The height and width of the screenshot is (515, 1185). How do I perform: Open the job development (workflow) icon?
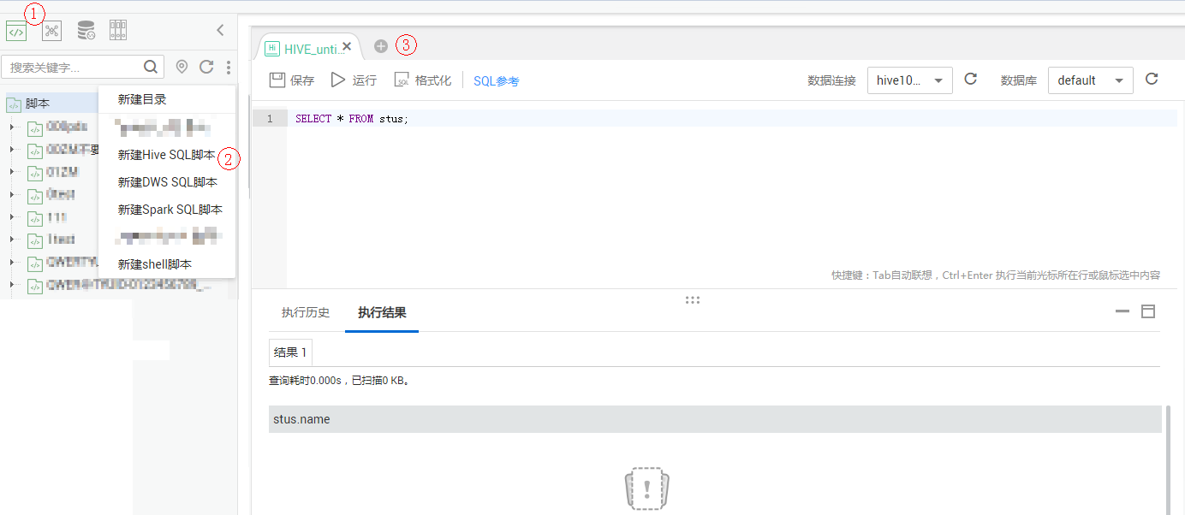click(x=51, y=30)
